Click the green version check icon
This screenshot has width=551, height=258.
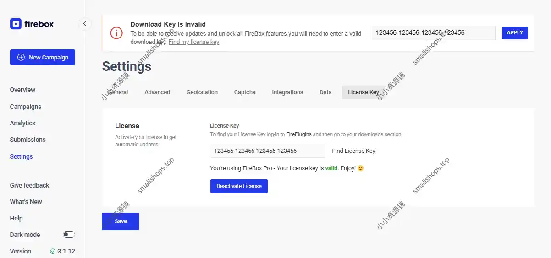click(x=53, y=251)
